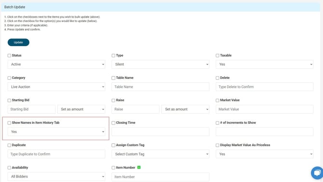Image resolution: width=323 pixels, height=182 pixels.
Task: Open Raise Set as amount dropdown
Action: pyautogui.click(x=186, y=109)
